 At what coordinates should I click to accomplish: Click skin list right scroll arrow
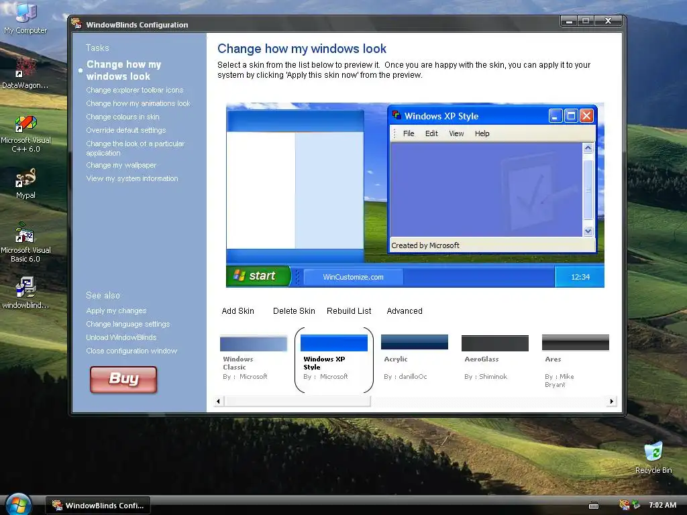[612, 401]
